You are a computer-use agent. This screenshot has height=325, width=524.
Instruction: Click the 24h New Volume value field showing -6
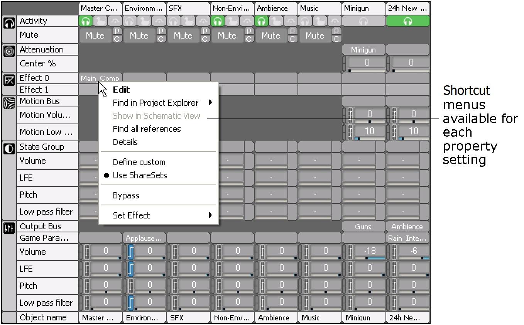[414, 251]
